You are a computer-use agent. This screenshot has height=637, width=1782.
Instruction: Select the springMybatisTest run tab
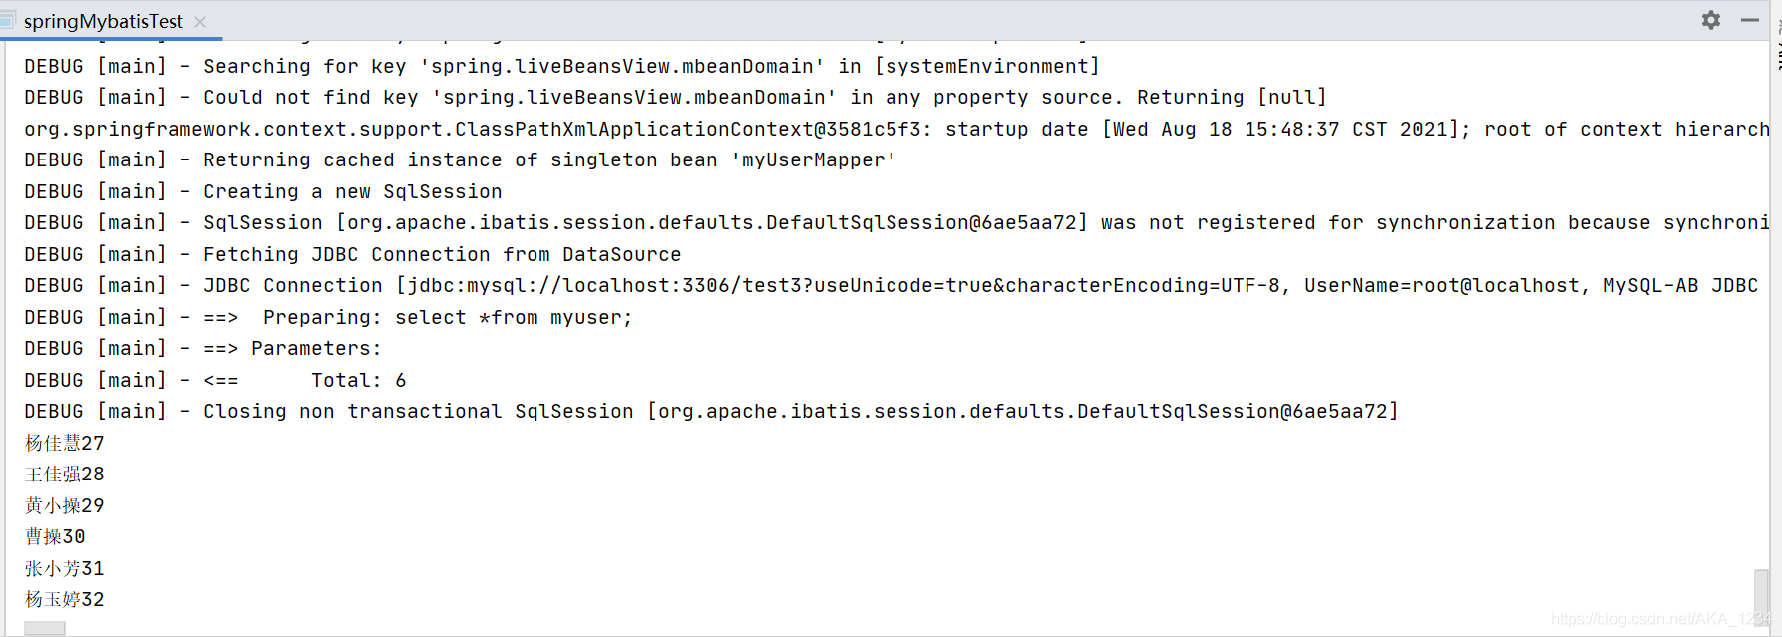(104, 21)
